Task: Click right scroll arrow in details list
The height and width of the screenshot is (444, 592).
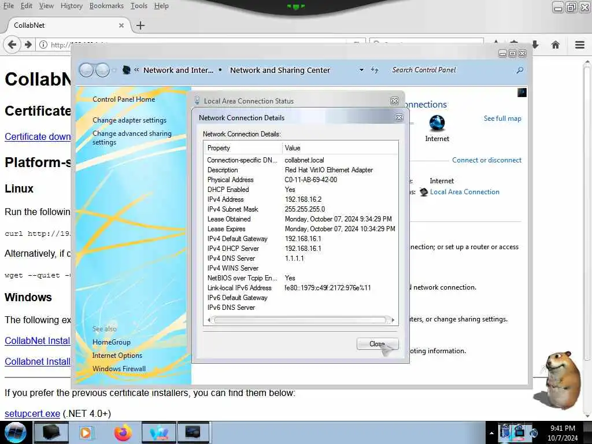Action: pos(393,320)
